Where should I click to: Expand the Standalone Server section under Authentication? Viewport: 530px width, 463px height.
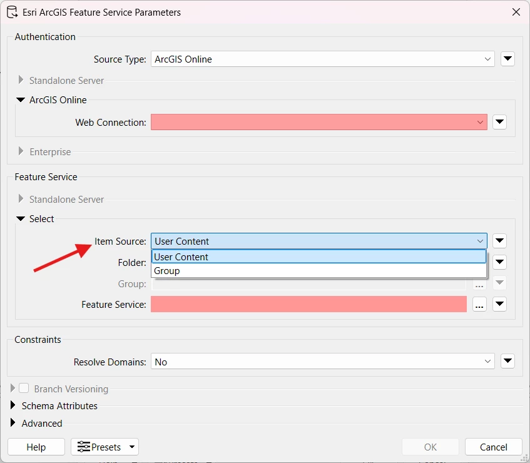coord(21,80)
